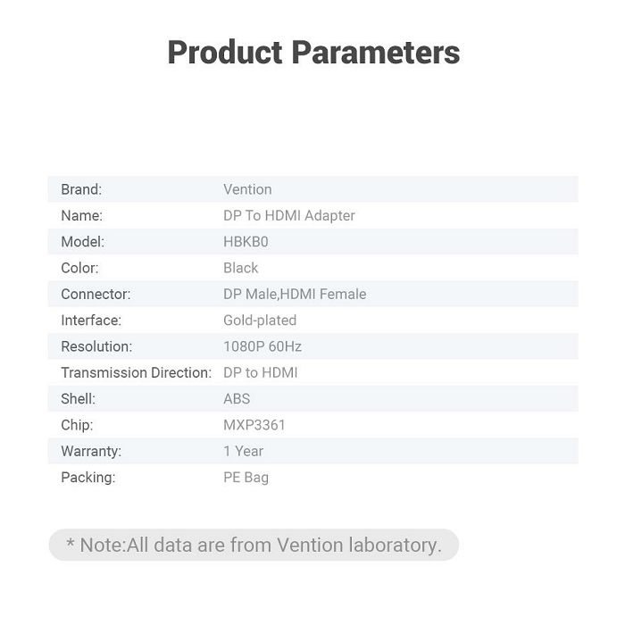625x625 pixels.
Task: Select the Connector label
Action: pyautogui.click(x=96, y=294)
